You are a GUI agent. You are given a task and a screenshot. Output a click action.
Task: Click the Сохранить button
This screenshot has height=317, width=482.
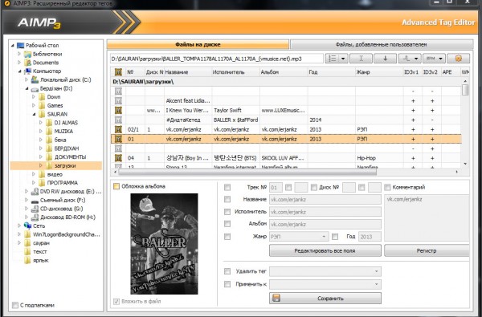325,299
